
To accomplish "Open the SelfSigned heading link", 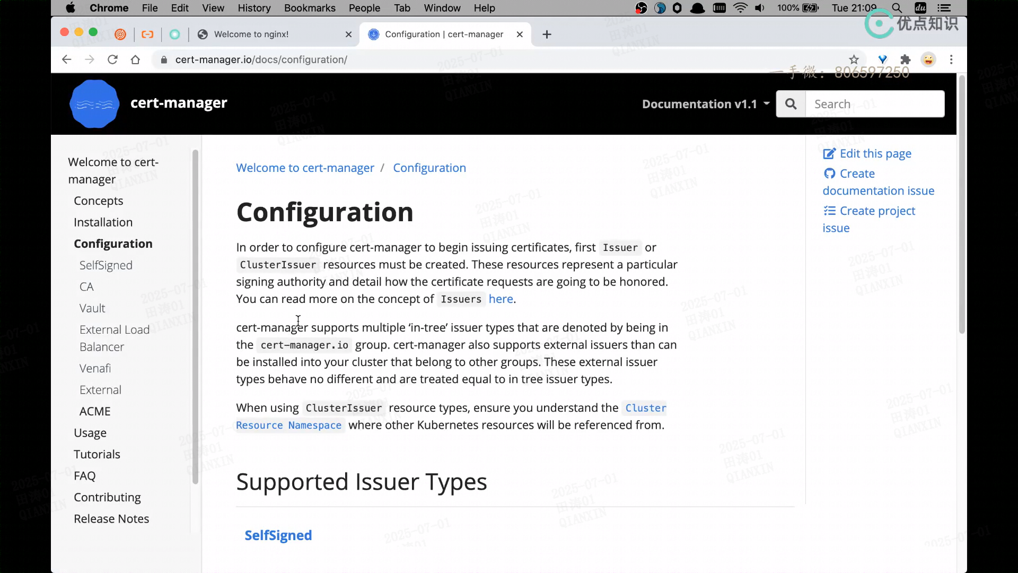I will 278,535.
